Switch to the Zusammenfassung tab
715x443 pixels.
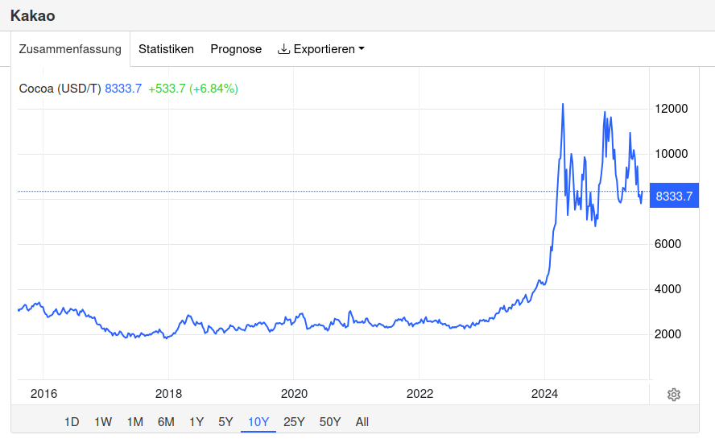tap(70, 49)
